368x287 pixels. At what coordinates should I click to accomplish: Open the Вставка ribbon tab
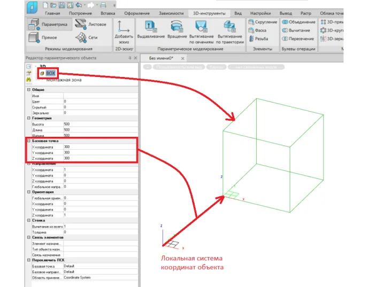pos(108,13)
